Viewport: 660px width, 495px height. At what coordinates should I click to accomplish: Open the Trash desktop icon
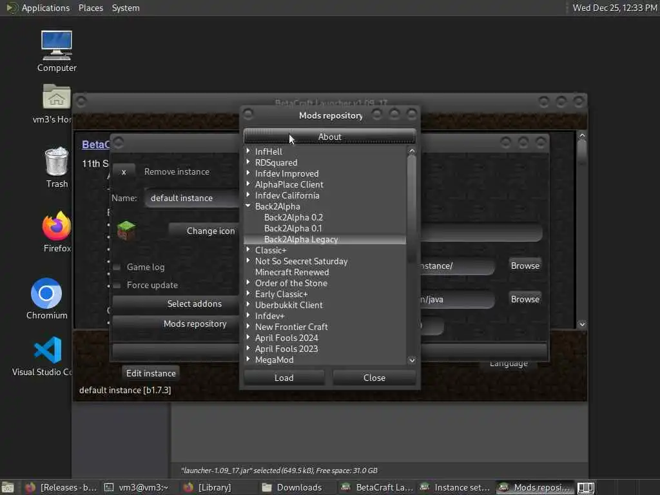click(x=57, y=167)
